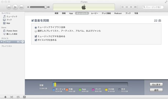Focus the ミュージック search field
168x99 pixels.
coord(153,7)
